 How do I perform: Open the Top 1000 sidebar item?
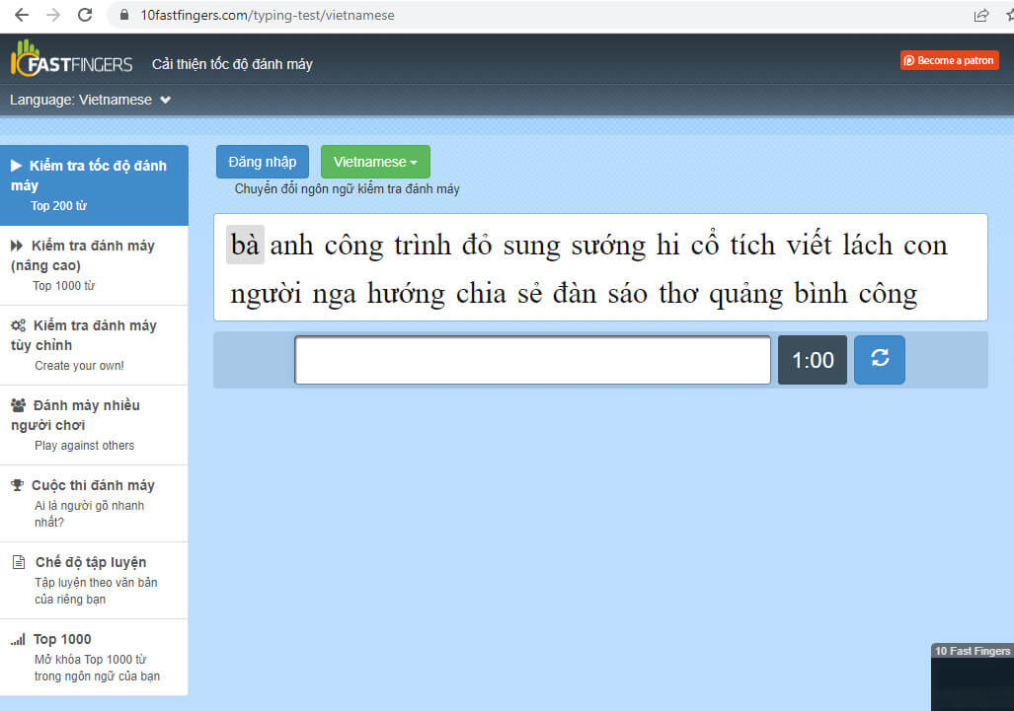click(94, 658)
